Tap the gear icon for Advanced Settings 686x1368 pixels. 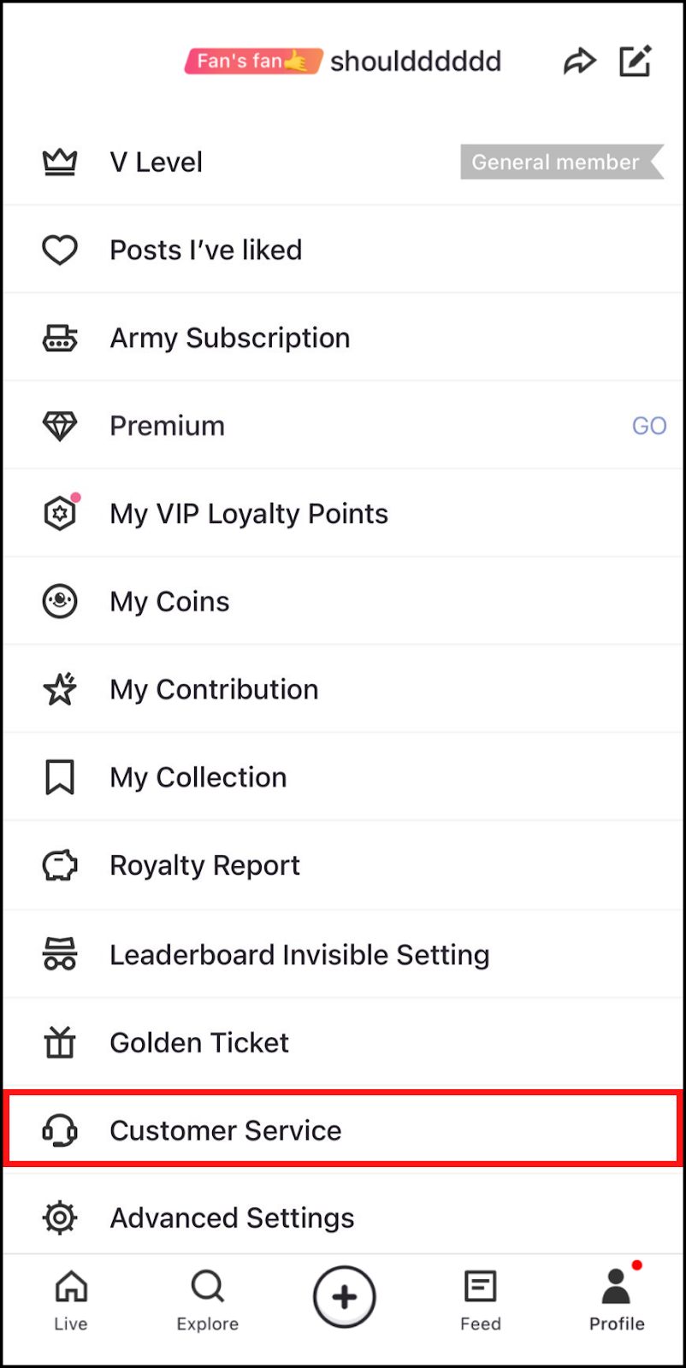pos(60,1218)
